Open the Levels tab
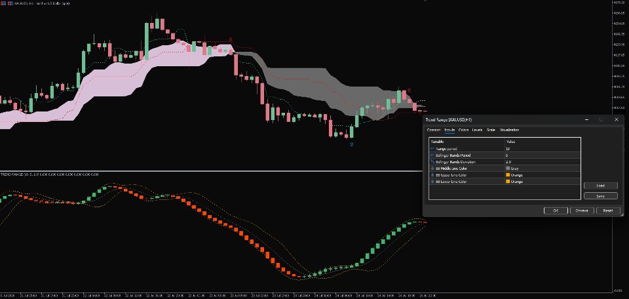The width and height of the screenshot is (629, 299). tap(478, 130)
